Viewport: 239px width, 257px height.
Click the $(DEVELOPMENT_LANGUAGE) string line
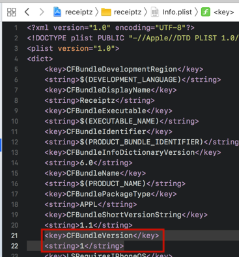click(x=133, y=79)
